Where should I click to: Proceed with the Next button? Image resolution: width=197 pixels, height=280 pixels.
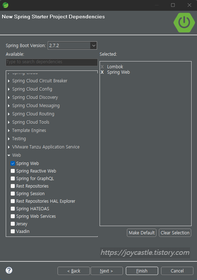107,271
